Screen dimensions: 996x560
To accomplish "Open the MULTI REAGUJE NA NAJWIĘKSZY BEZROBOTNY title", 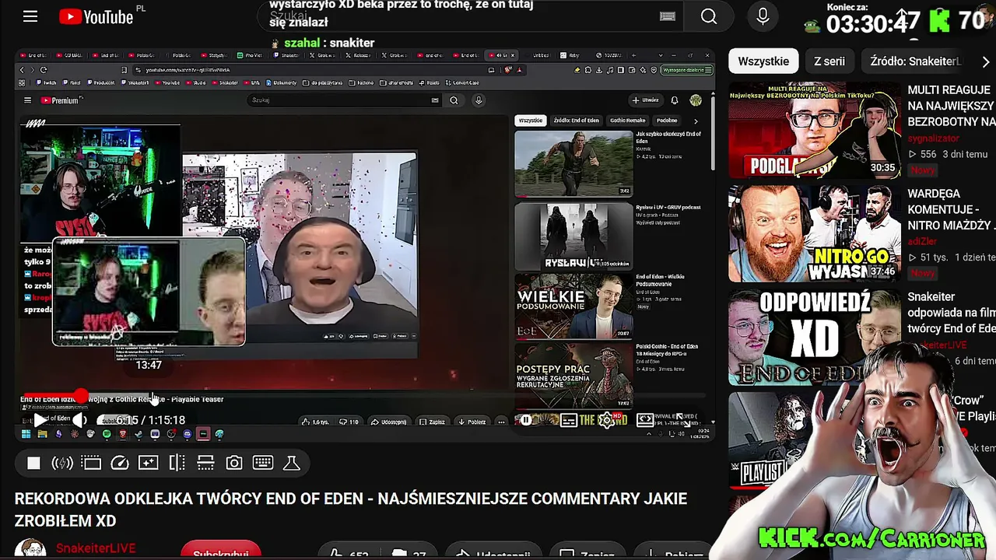I will point(951,106).
